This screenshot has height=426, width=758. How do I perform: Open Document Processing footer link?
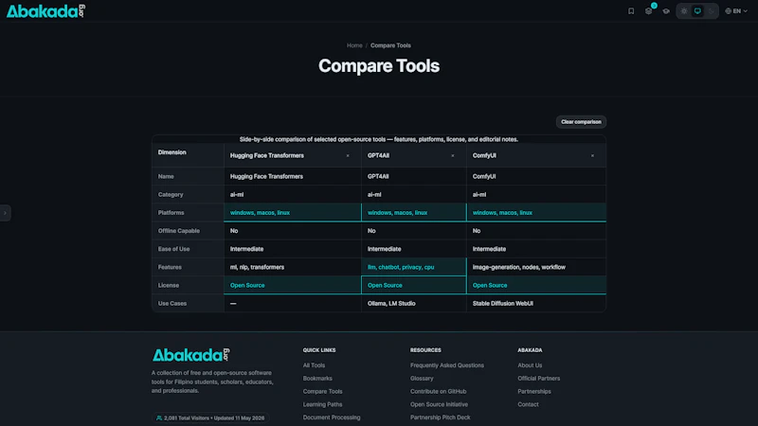332,417
